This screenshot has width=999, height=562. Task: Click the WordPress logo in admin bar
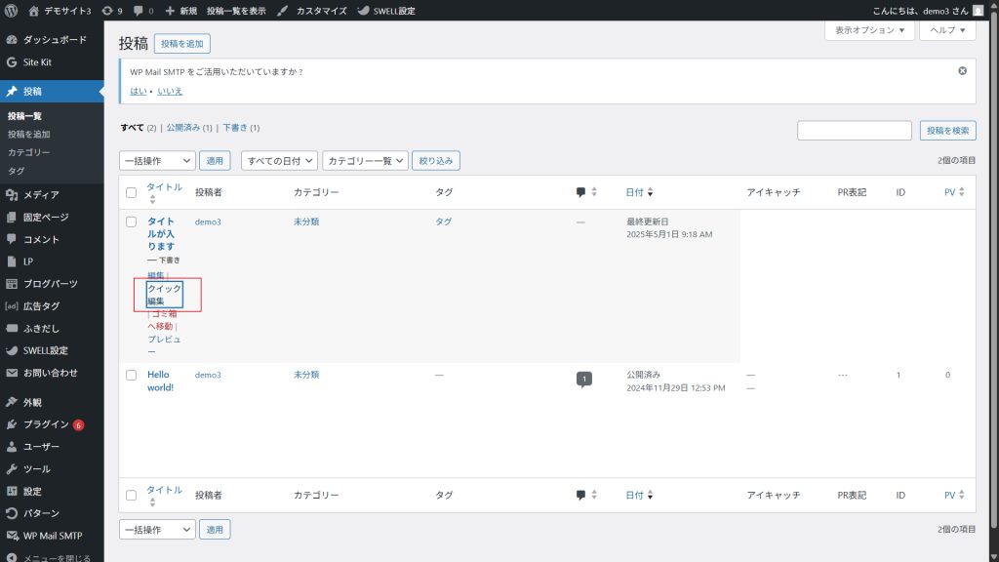12,11
